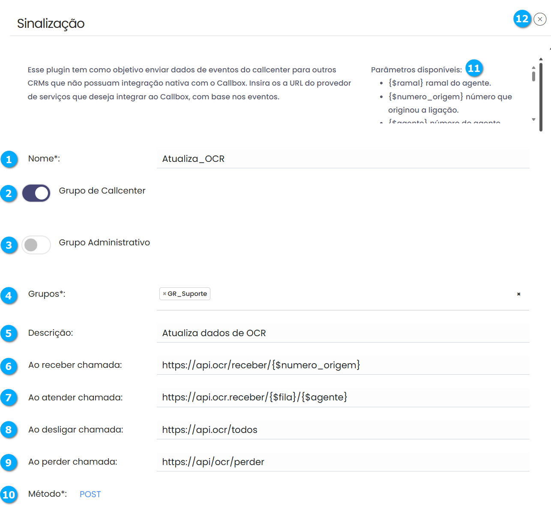The height and width of the screenshot is (522, 551).
Task: Open the Método POST dropdown
Action: tap(90, 494)
